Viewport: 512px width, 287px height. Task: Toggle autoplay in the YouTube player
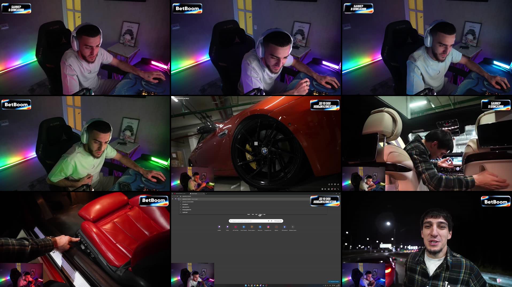(x=322, y=189)
